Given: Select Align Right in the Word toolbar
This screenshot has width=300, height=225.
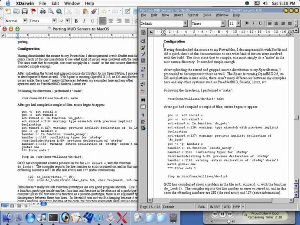Looking at the screenshot, I should pyautogui.click(x=119, y=21).
